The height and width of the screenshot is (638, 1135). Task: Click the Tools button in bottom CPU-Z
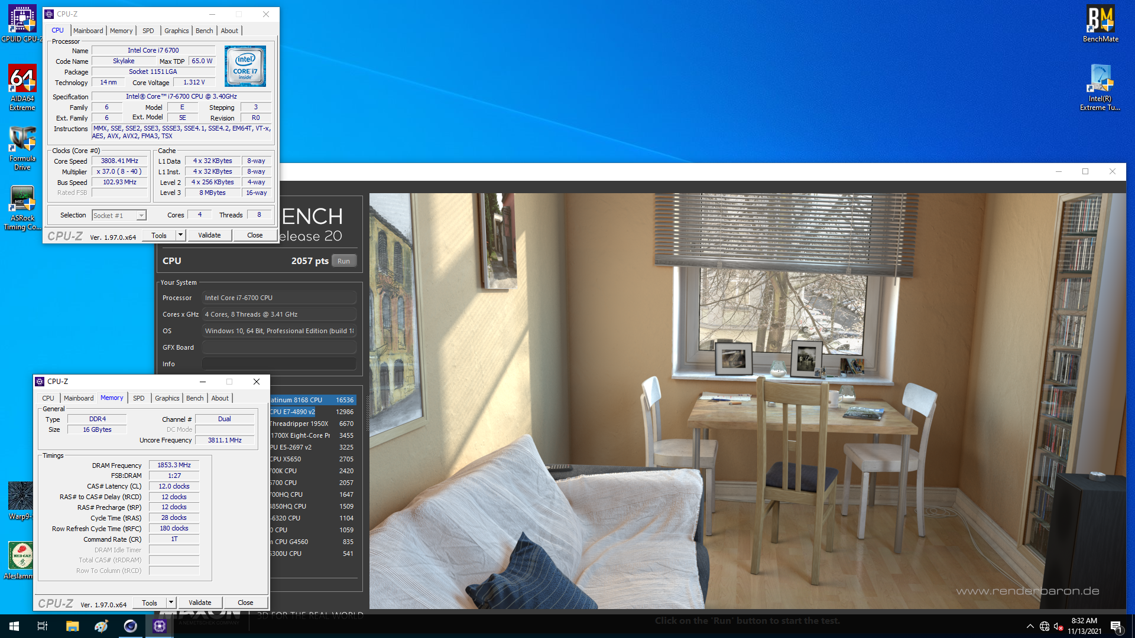[x=150, y=603]
